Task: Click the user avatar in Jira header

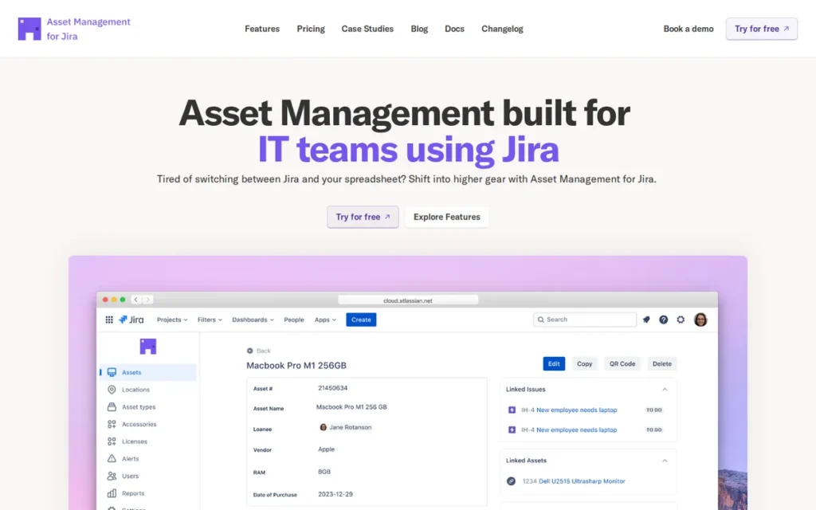Action: (x=700, y=320)
